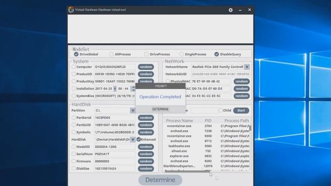Enable the SystemBios option
331x186 pixels.
point(73,96)
